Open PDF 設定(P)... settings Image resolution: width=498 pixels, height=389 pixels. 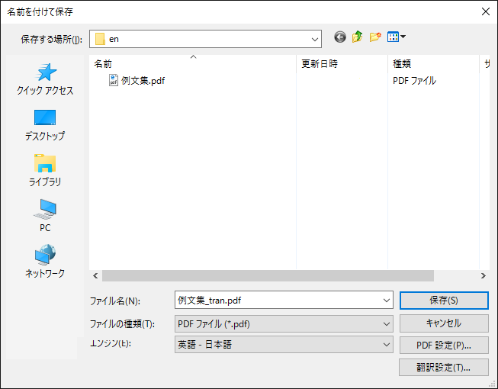443,345
